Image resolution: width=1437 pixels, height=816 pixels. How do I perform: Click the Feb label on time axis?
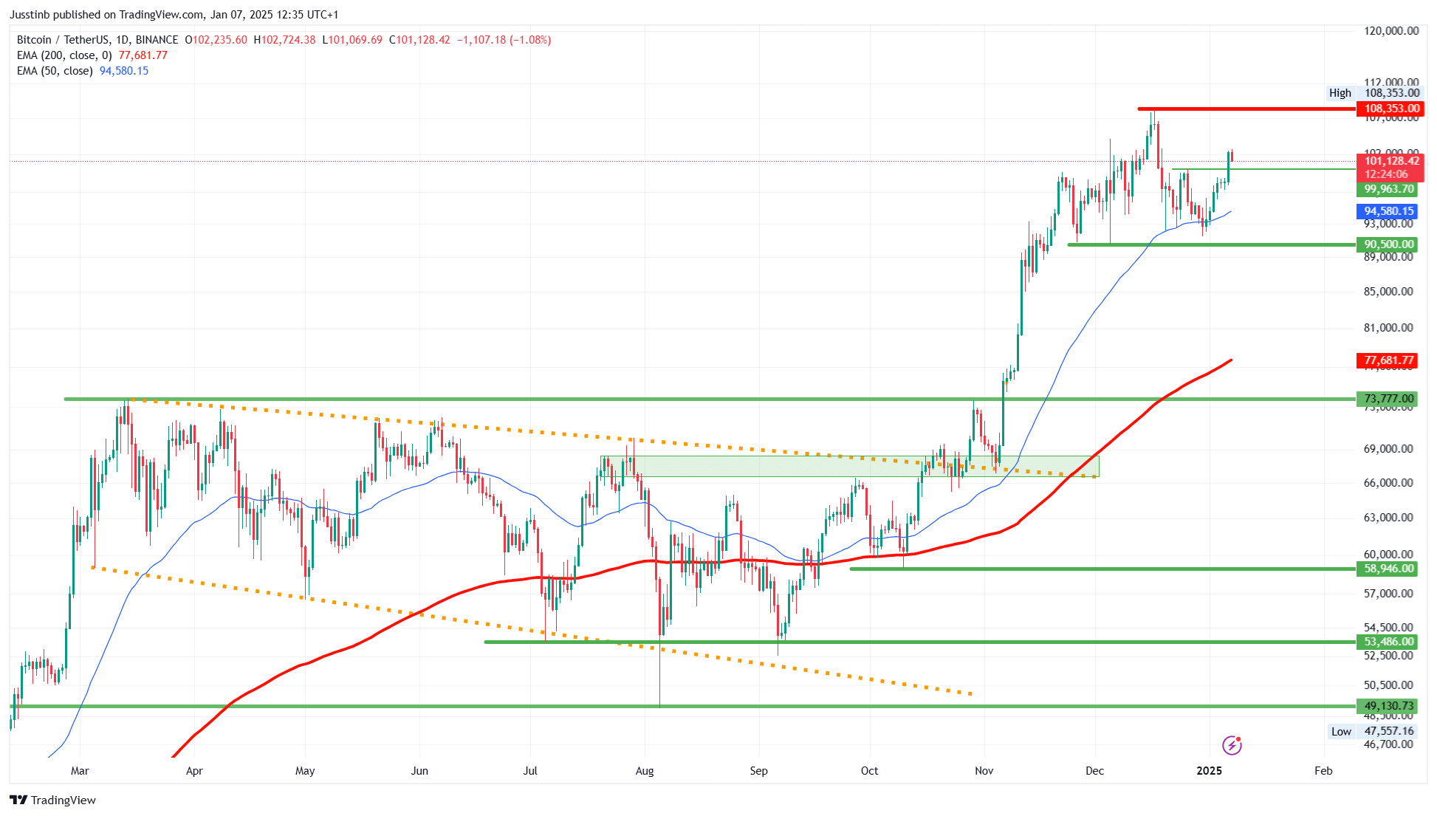[x=1323, y=771]
